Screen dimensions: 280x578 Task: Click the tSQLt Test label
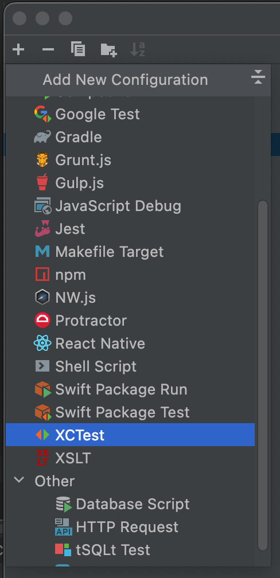[x=113, y=550]
